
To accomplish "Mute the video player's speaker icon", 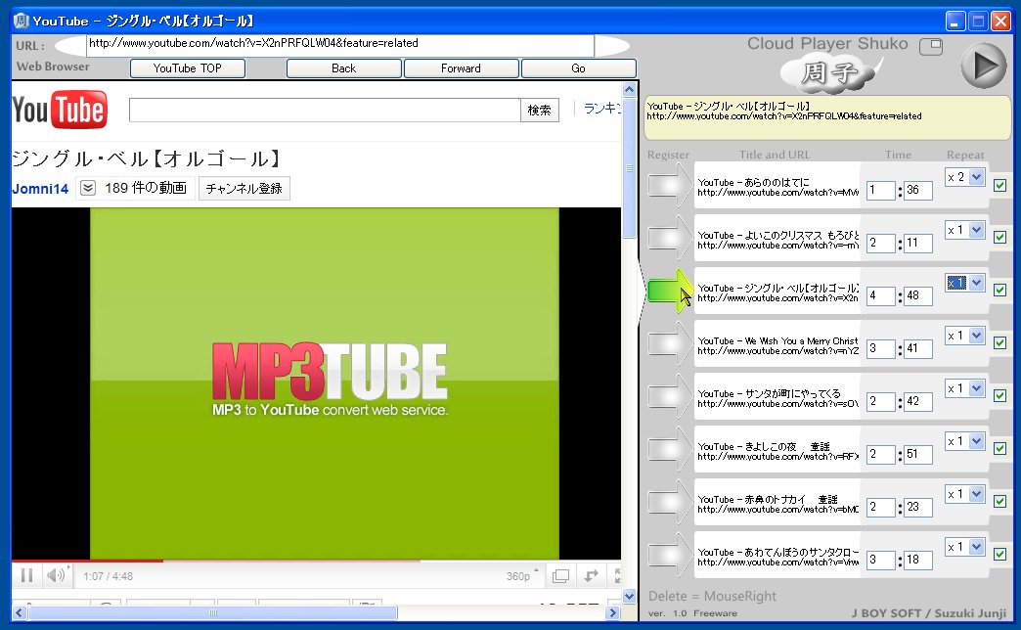I will (56, 575).
